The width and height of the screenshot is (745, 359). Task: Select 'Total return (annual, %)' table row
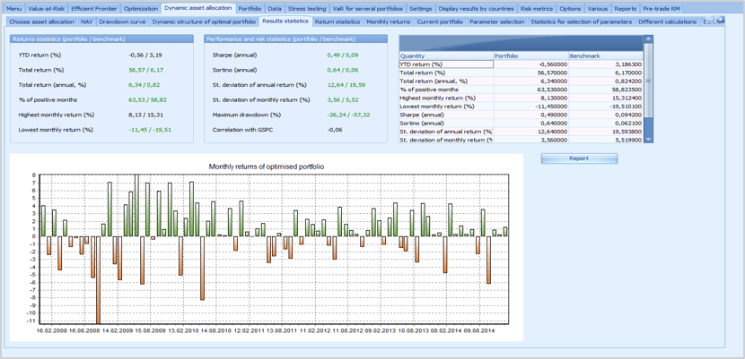tap(521, 81)
